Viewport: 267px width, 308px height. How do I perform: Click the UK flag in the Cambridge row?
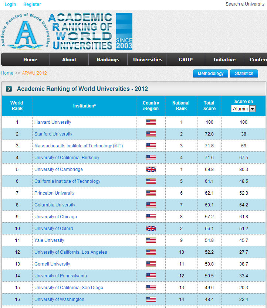coord(151,170)
